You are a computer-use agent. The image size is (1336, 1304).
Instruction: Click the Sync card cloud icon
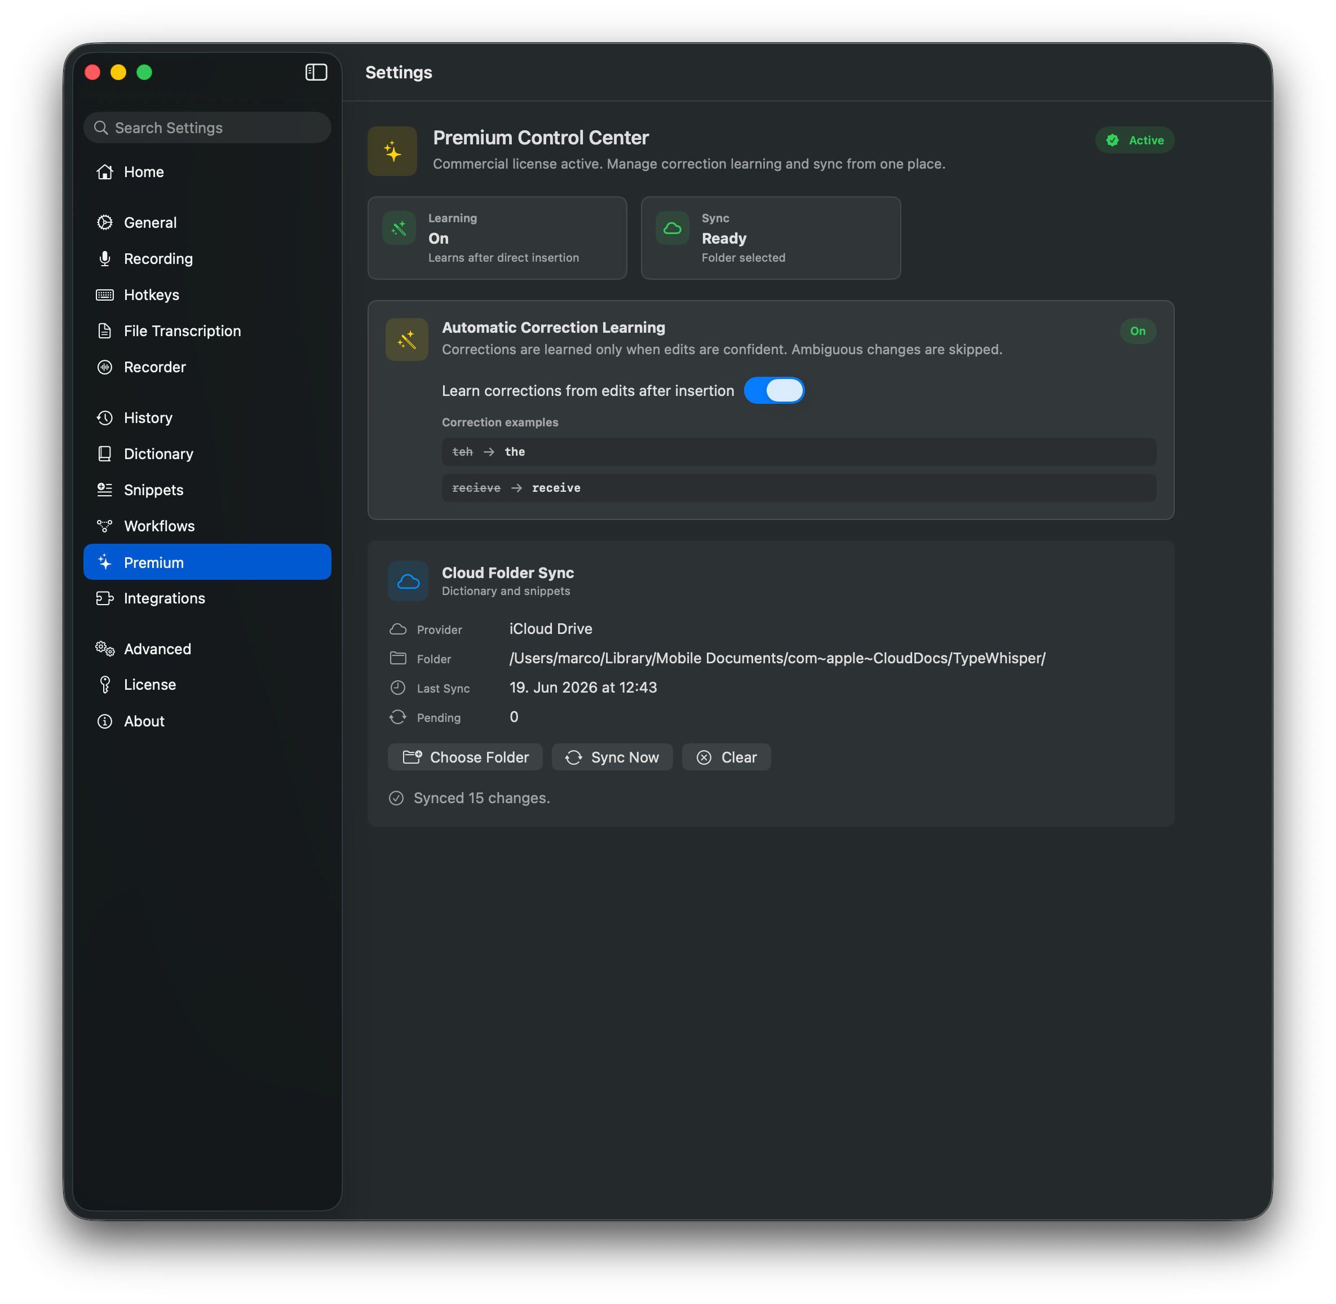[672, 228]
